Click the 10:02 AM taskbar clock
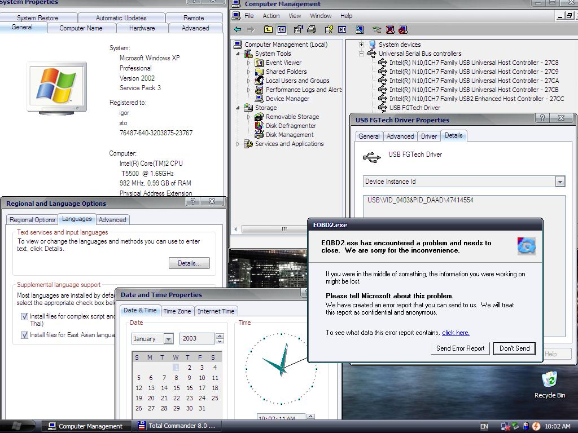This screenshot has width=578, height=433. [x=557, y=426]
